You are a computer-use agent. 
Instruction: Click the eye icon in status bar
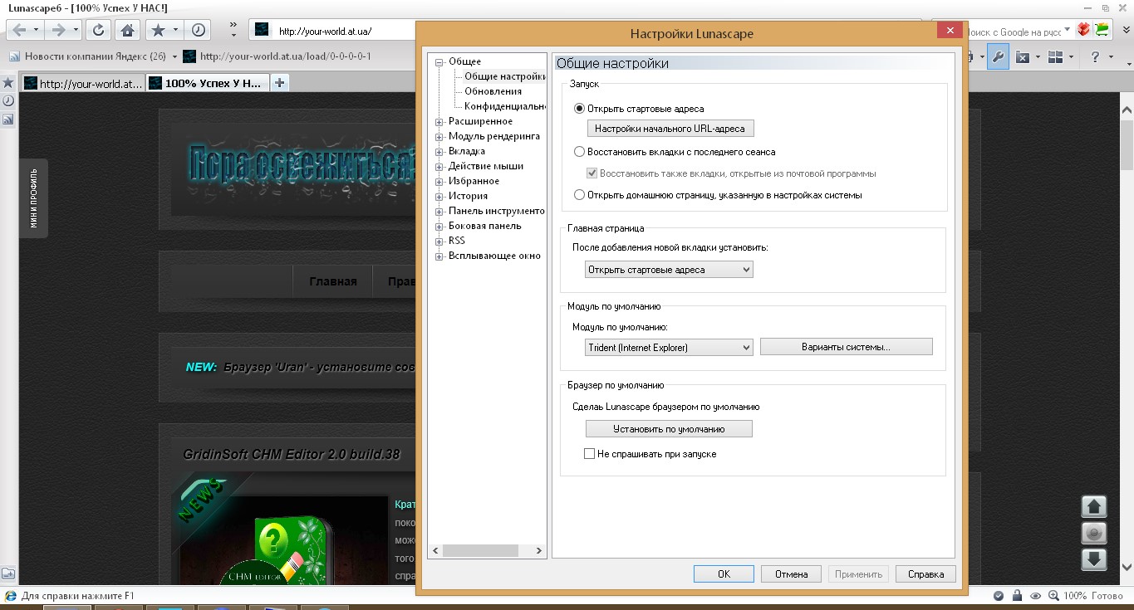(x=1036, y=596)
